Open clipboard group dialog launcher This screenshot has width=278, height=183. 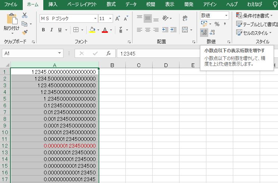[33, 42]
